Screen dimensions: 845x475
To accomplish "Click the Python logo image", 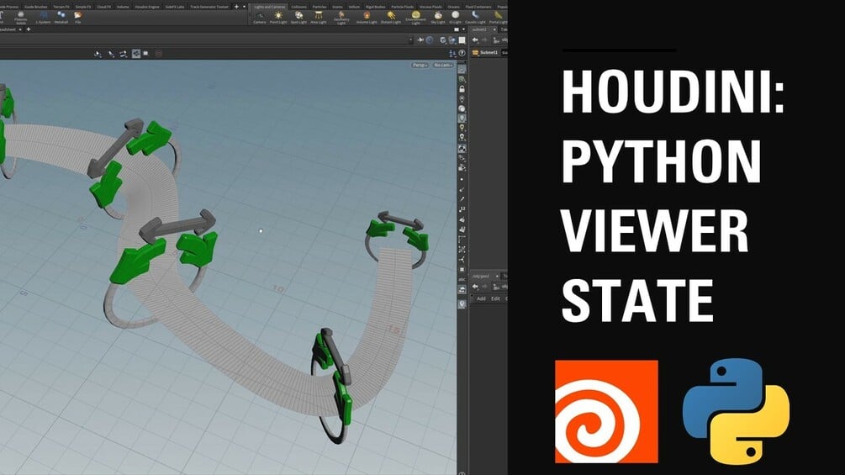I will click(737, 411).
